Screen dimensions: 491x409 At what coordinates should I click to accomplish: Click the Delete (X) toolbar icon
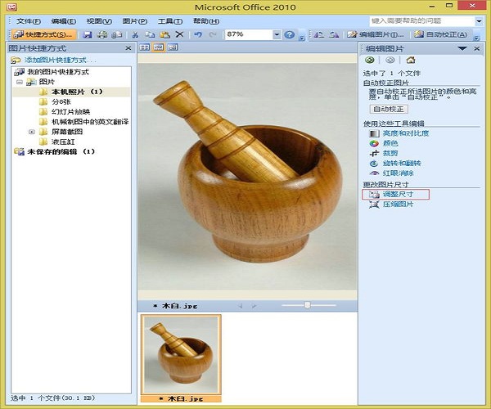pos(178,34)
